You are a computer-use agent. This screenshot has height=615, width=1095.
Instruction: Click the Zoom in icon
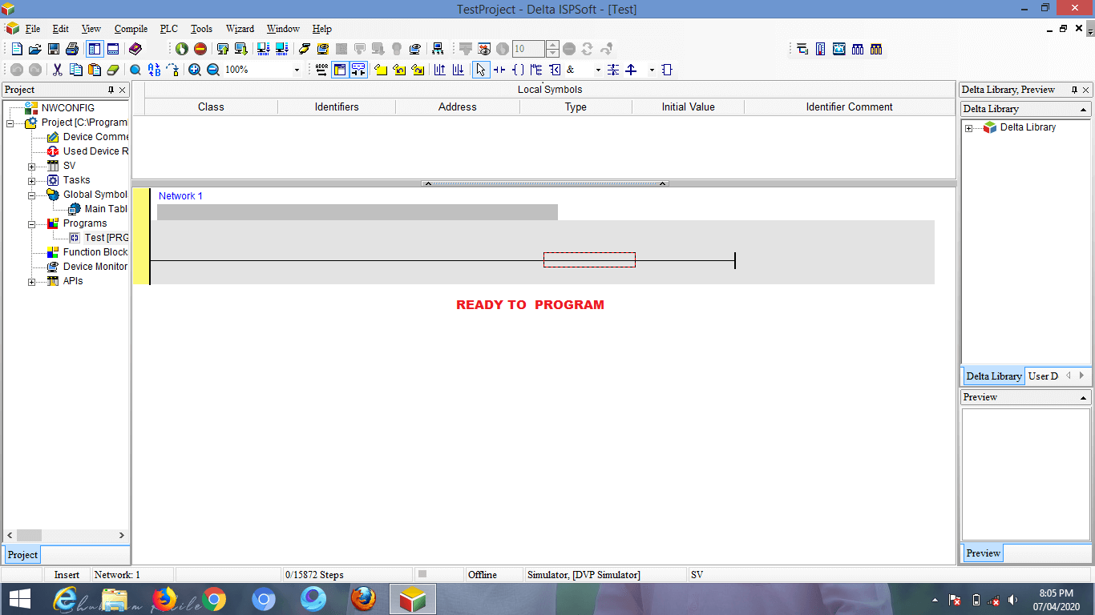pos(195,70)
